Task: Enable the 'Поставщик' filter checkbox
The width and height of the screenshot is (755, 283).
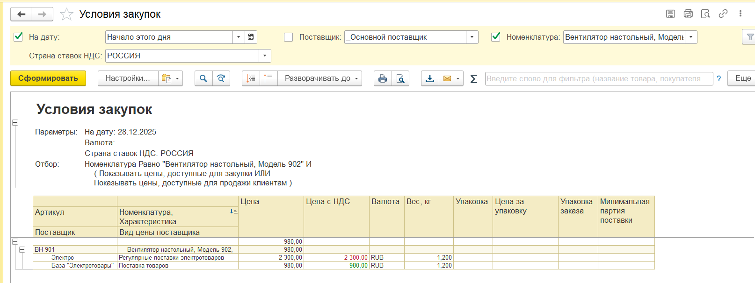Action: tap(288, 37)
